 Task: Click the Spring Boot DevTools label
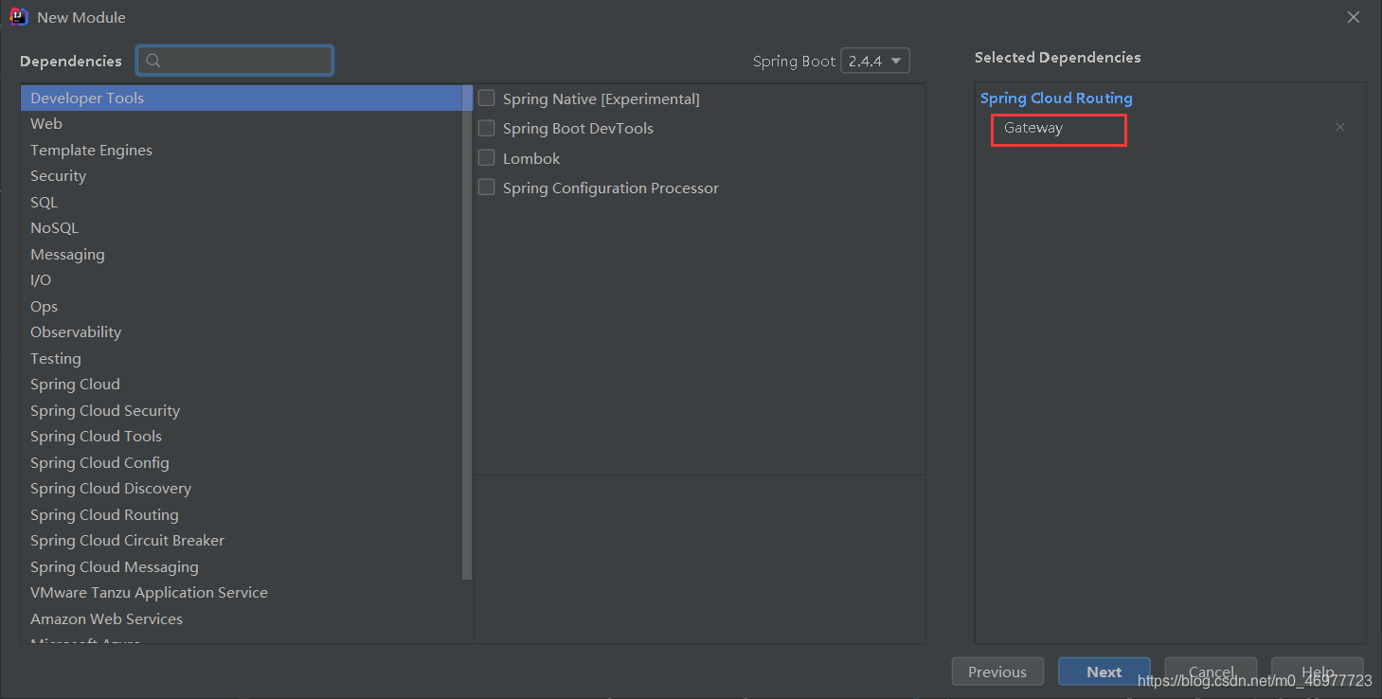pyautogui.click(x=578, y=129)
